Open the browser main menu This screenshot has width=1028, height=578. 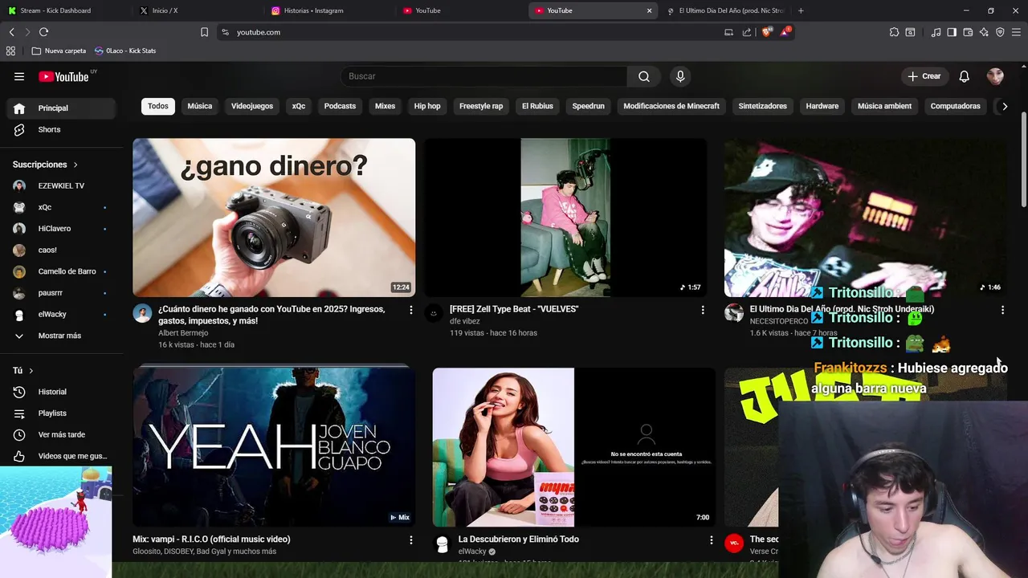tap(1017, 32)
